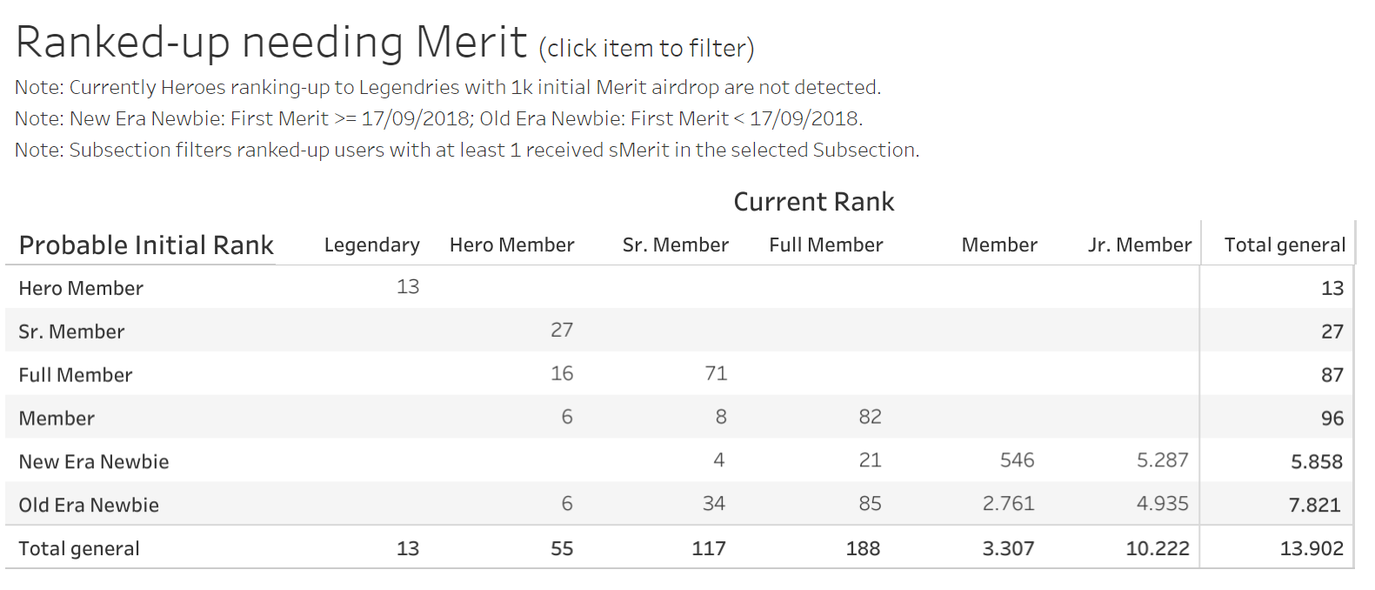
Task: Filter by New Era Newbie row label
Action: [x=94, y=462]
